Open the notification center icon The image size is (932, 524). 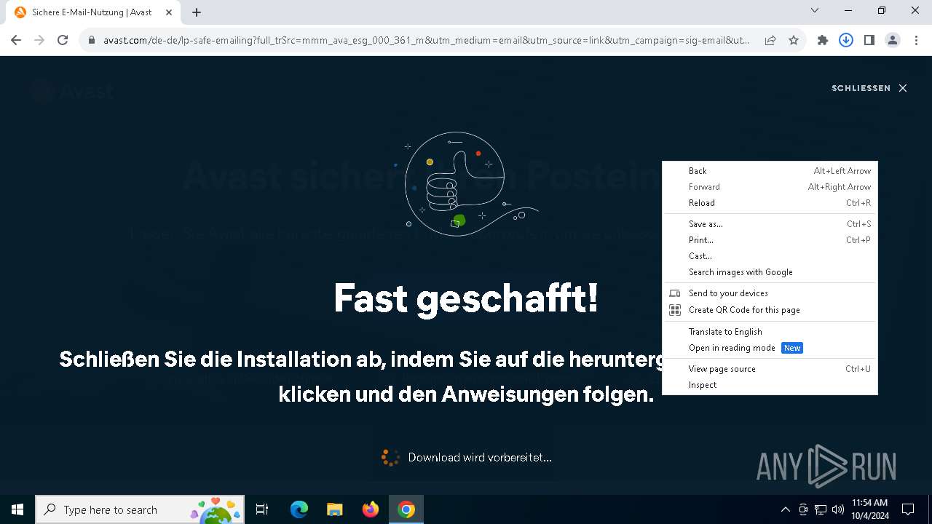tap(908, 509)
